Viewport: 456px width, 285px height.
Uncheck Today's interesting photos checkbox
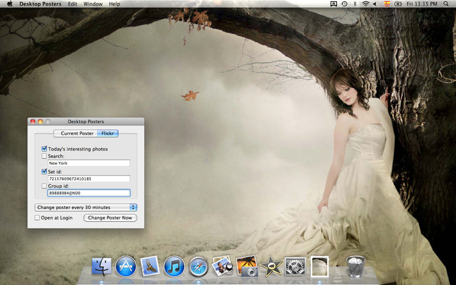(x=44, y=149)
